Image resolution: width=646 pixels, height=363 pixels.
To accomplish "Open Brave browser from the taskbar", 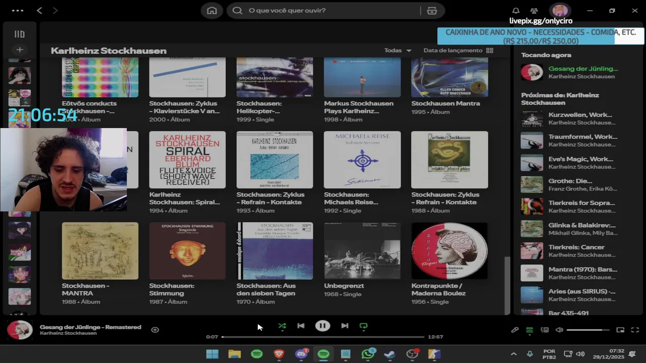I will click(279, 354).
